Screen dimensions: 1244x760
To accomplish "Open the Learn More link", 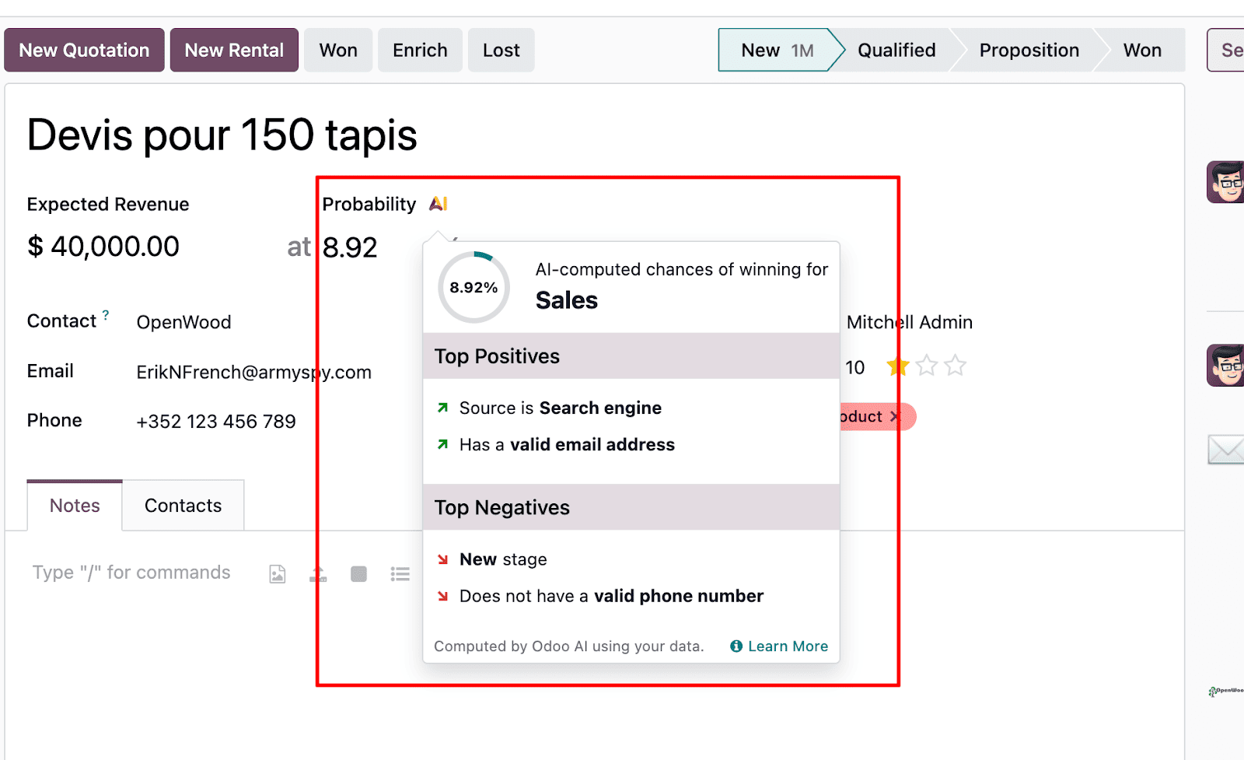I will pyautogui.click(x=788, y=646).
